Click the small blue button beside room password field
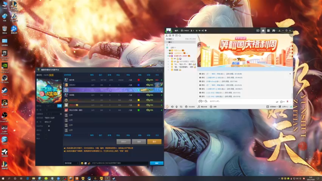 [59, 106]
